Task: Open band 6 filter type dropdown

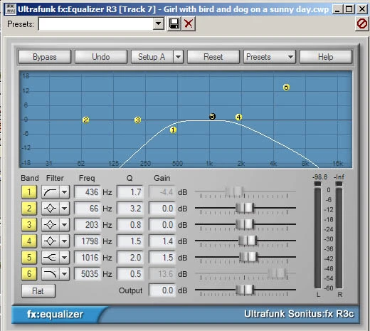Action: point(64,274)
